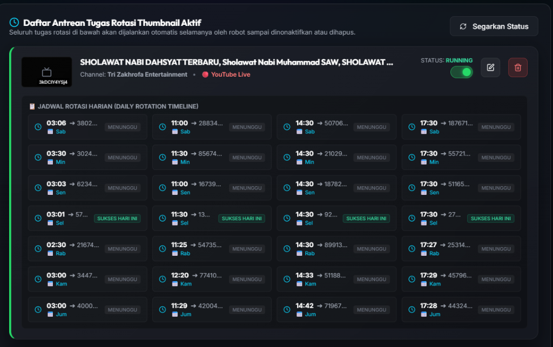This screenshot has width=553, height=347.
Task: Click the SHOLAWAT NABI DAHSYAT TERBARU title
Action: [x=237, y=62]
